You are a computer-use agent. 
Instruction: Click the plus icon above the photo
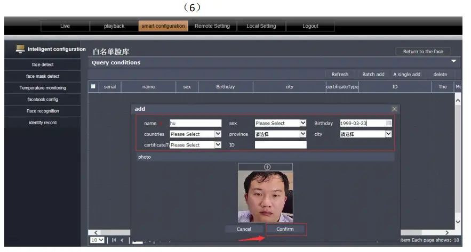click(x=267, y=167)
